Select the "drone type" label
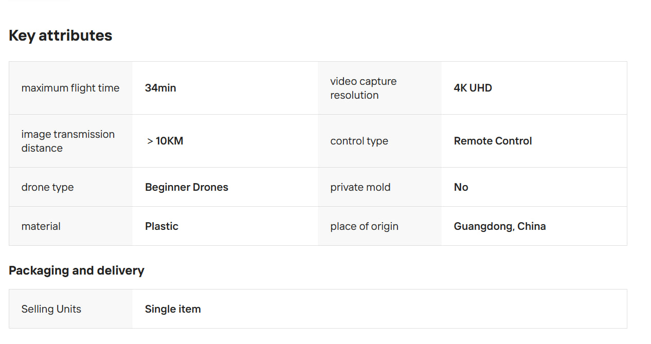Viewport: 651px width, 344px height. (x=47, y=187)
